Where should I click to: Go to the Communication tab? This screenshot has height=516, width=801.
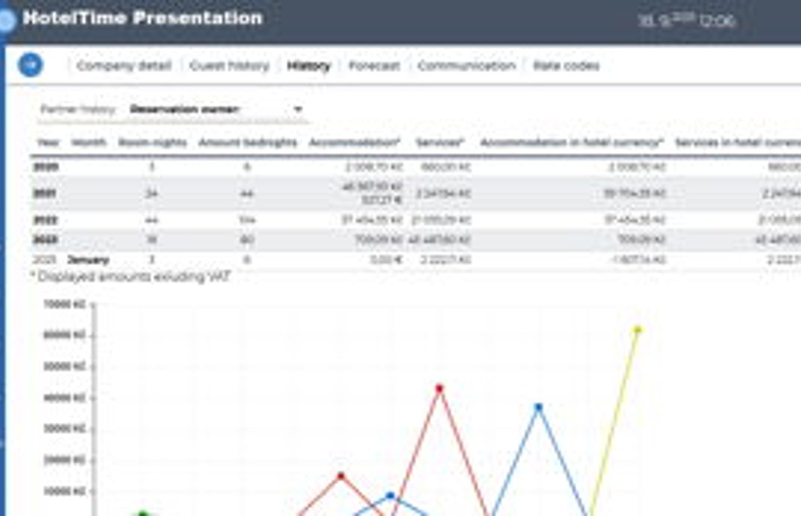click(467, 65)
